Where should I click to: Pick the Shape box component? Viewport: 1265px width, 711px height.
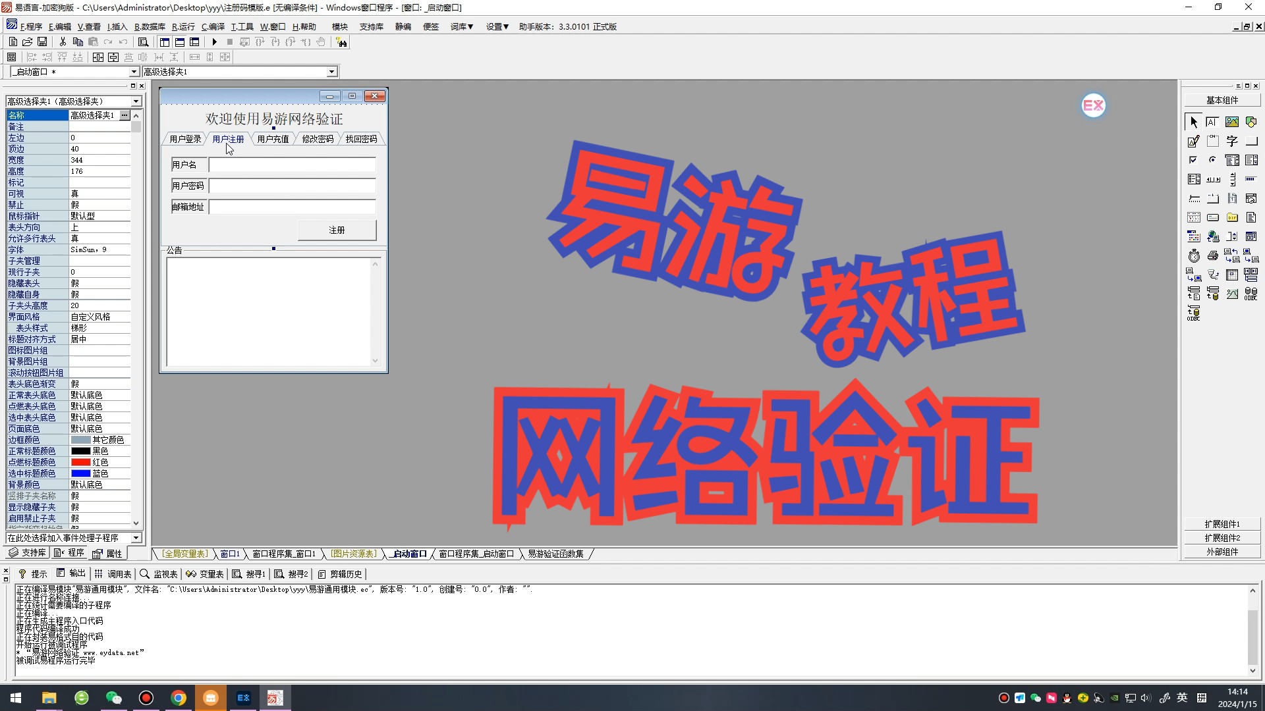click(x=1251, y=122)
